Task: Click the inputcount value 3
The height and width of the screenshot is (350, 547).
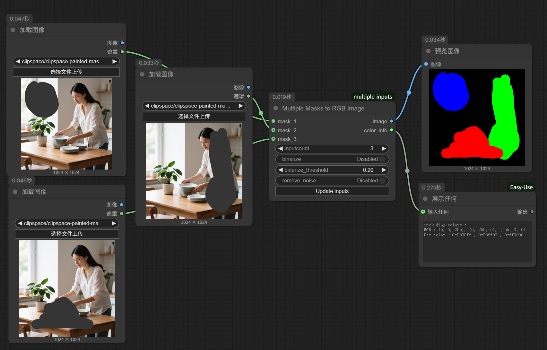Action: [x=372, y=148]
